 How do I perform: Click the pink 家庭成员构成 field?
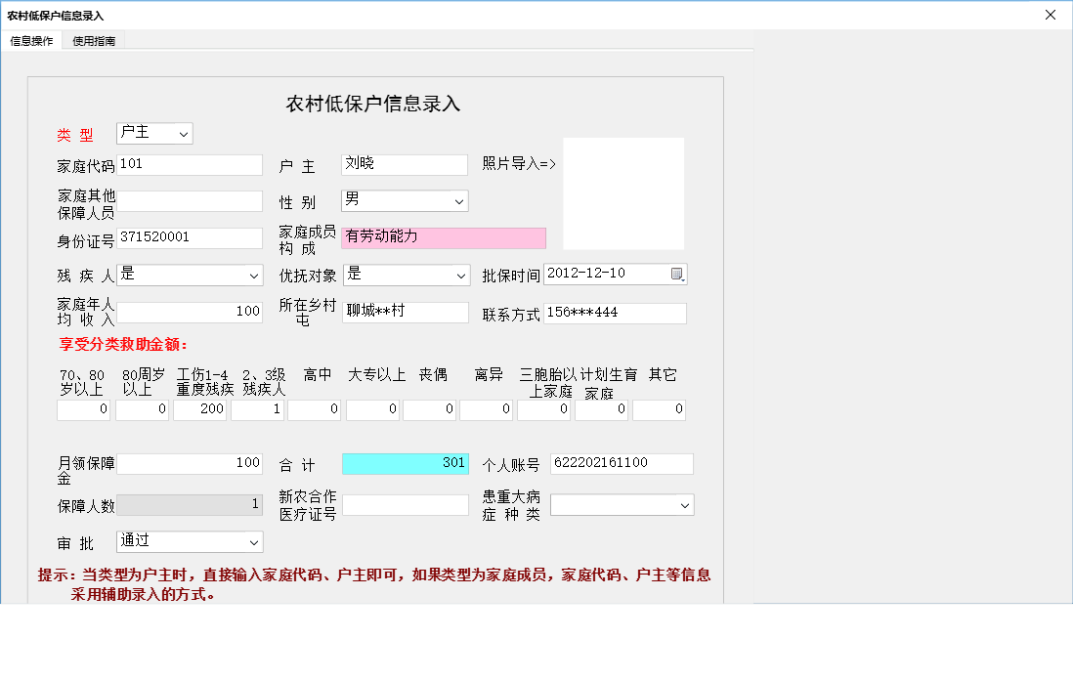click(x=444, y=237)
